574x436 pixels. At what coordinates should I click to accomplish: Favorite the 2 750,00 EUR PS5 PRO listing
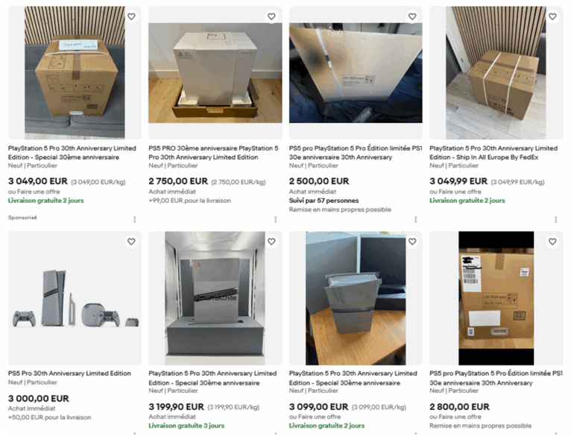pyautogui.click(x=271, y=16)
